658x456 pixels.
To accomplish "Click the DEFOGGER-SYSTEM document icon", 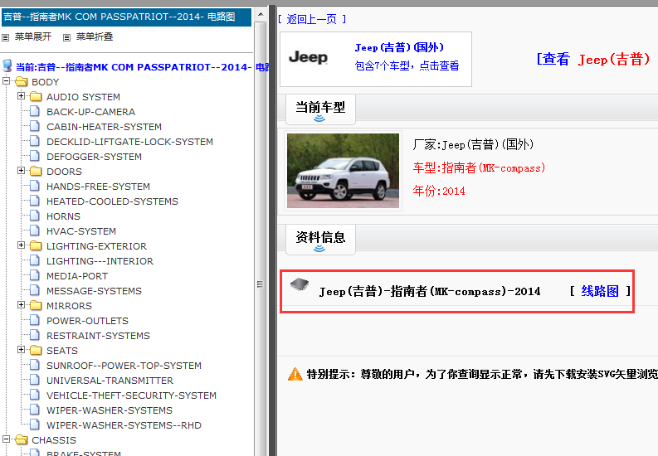I will pyautogui.click(x=35, y=156).
